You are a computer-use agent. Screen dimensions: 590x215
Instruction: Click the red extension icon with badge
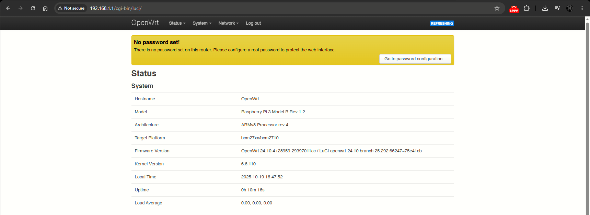click(514, 9)
